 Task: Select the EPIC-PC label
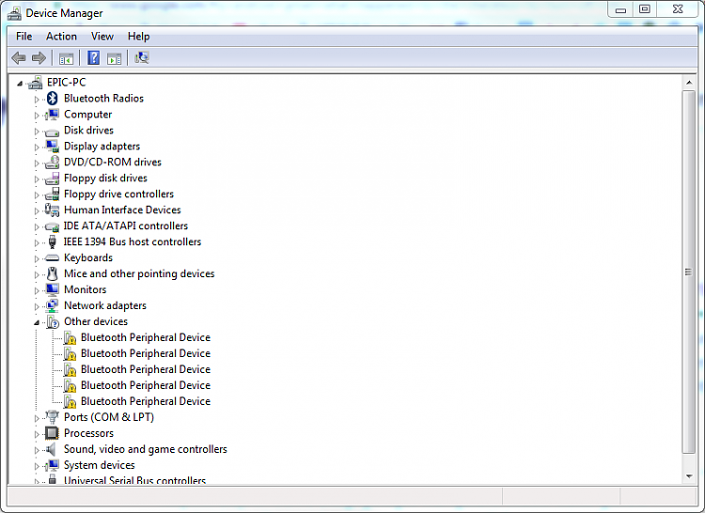tap(66, 82)
